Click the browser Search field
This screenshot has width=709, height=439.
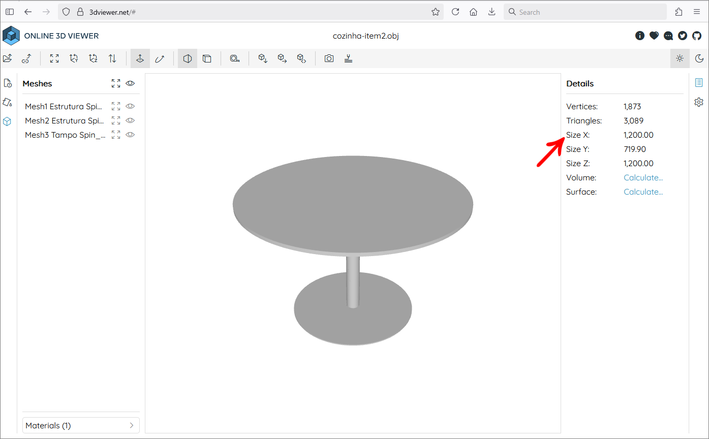tap(585, 12)
